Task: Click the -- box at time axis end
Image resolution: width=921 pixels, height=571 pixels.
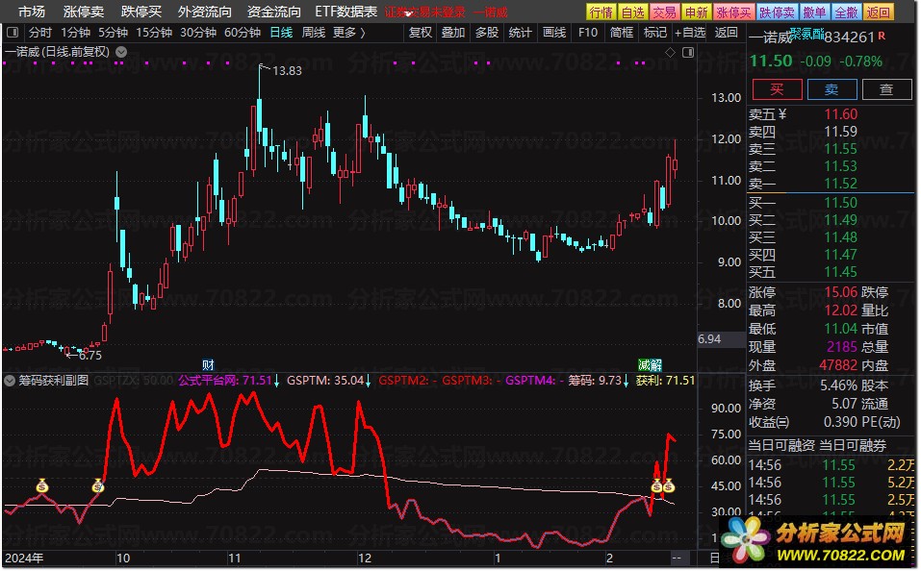Action: 677,559
